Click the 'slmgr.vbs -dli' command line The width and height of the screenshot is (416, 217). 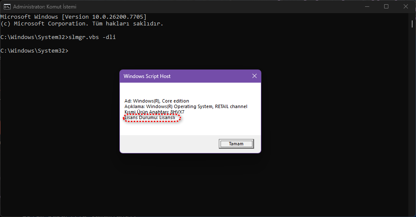(x=58, y=37)
